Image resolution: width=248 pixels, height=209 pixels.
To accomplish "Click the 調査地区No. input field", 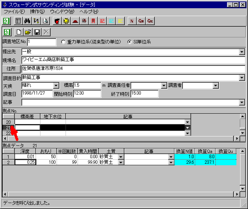I will 42,42.
